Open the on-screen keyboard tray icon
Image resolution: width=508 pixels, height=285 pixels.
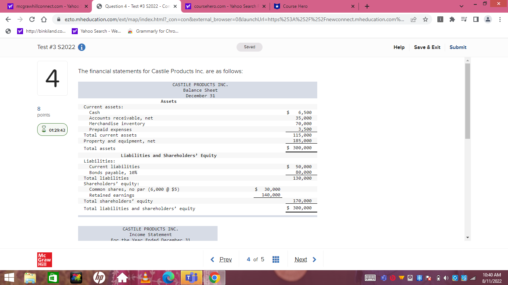pos(370,278)
